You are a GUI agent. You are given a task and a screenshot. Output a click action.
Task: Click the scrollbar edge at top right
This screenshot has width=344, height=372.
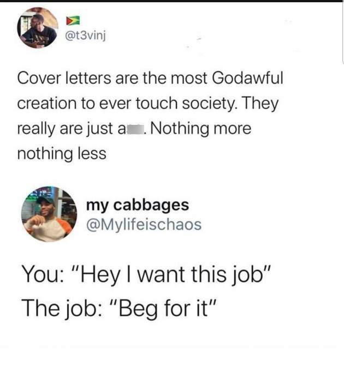click(x=343, y=33)
